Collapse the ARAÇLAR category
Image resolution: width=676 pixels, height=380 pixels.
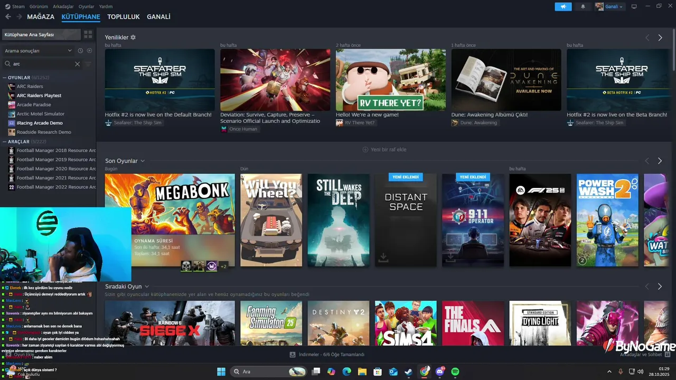pyautogui.click(x=5, y=142)
